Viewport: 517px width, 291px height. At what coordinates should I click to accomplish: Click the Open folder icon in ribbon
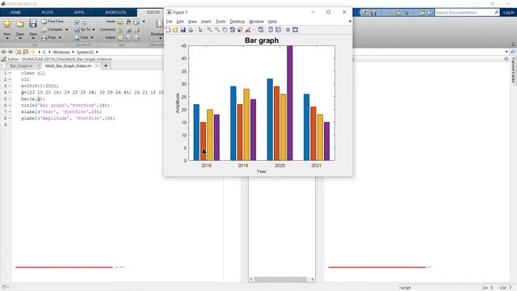(x=19, y=23)
